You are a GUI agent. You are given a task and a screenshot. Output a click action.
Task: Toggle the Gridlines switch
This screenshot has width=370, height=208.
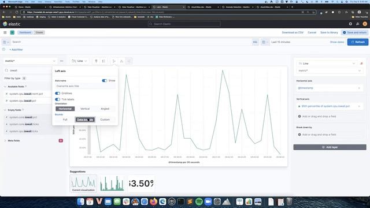pos(57,94)
